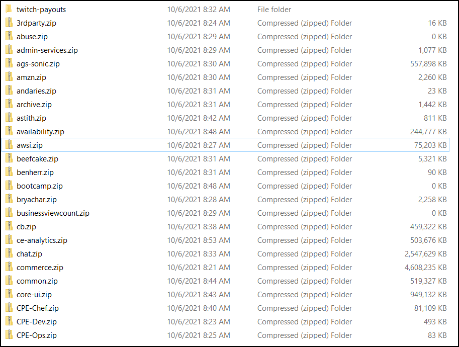Click the beefcake.zip file icon
Image resolution: width=459 pixels, height=347 pixels.
coord(9,158)
